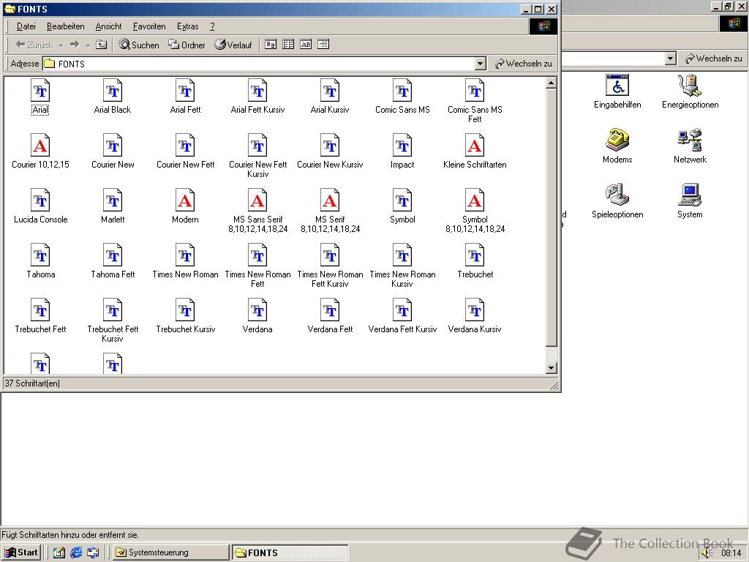
Task: Select the Kleine Schriftarten font icon
Action: pyautogui.click(x=475, y=146)
